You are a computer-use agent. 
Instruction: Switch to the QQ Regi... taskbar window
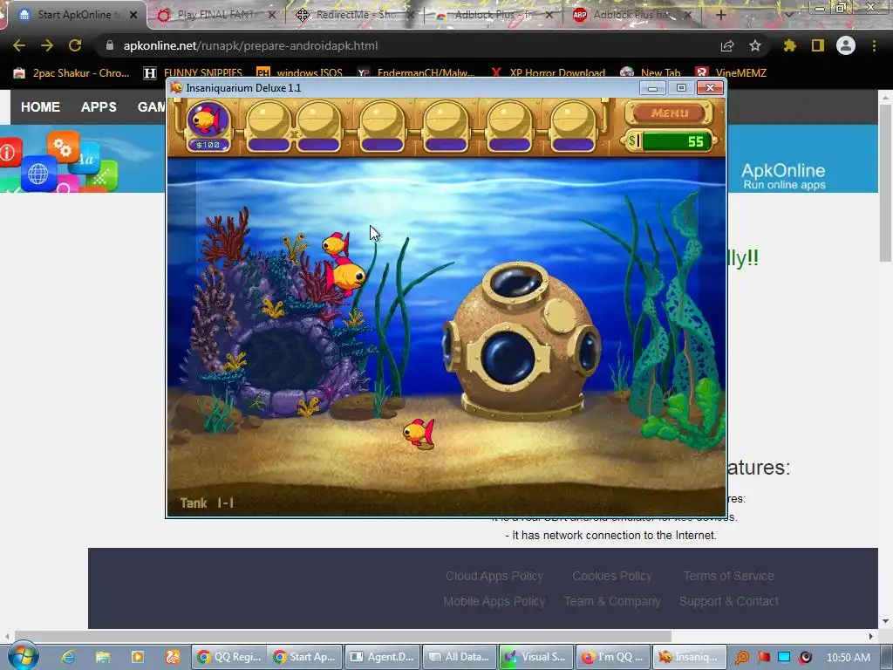coord(229,657)
